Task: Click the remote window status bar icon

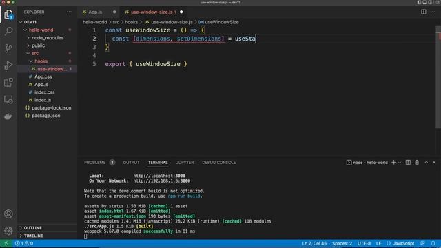Action: click(6, 243)
